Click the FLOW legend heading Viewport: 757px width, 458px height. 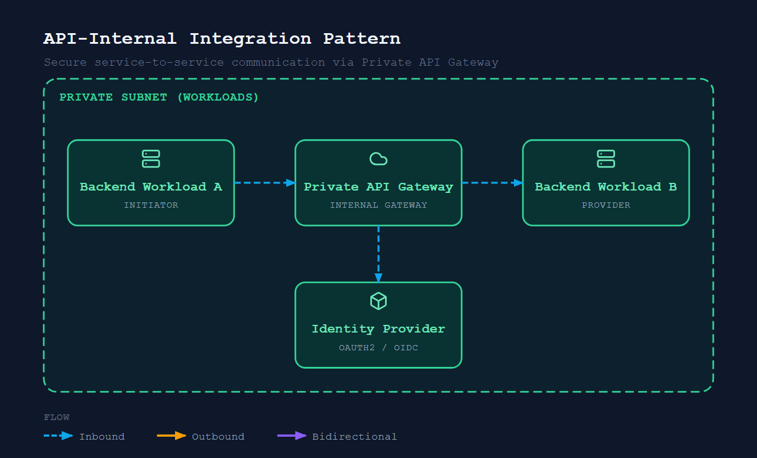57,417
